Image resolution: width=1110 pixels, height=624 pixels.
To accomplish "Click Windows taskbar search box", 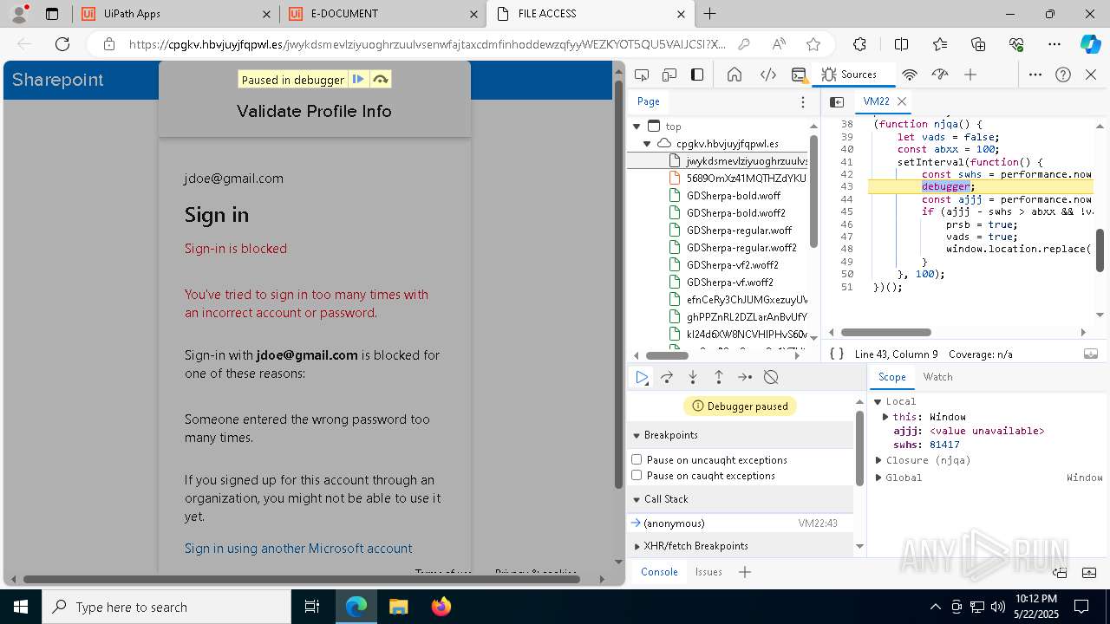I will pos(166,607).
